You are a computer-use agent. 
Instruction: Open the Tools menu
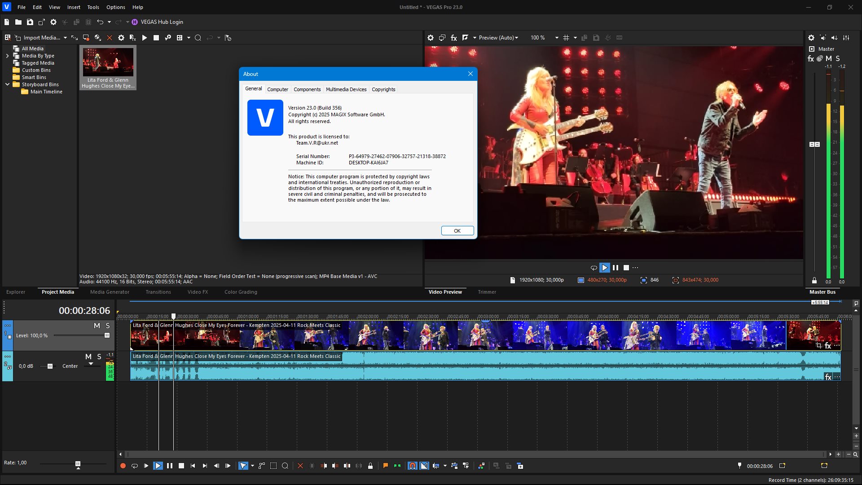pos(93,7)
